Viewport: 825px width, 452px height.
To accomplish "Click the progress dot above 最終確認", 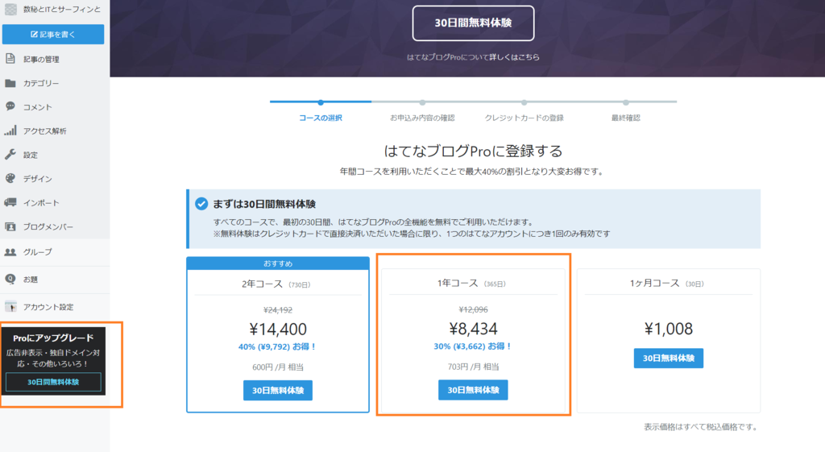I will tap(625, 102).
